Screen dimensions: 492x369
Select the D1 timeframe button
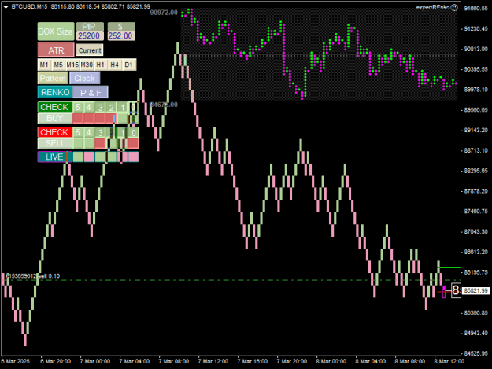coord(129,65)
